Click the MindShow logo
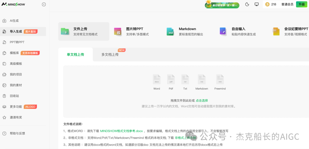This screenshot has width=309, height=149. point(13,4)
